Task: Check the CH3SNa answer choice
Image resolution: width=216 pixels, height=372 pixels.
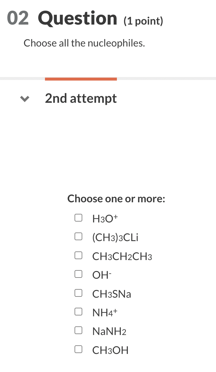Action: point(78,293)
